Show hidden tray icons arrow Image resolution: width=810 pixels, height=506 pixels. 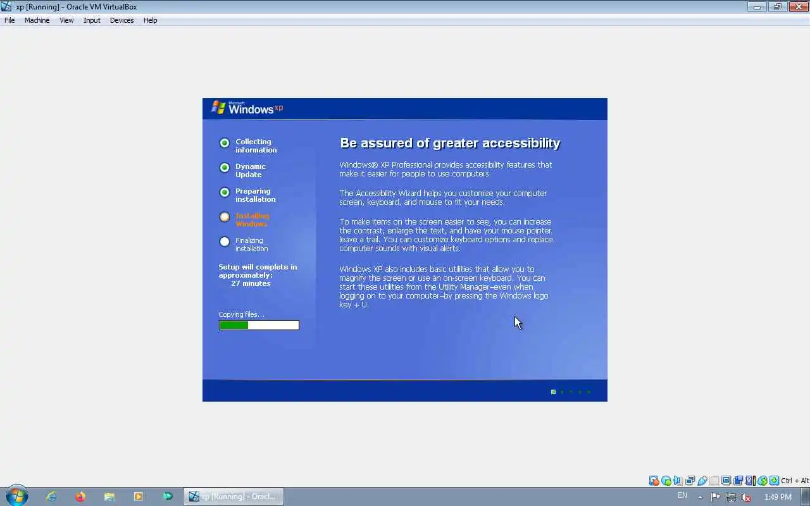pyautogui.click(x=700, y=497)
